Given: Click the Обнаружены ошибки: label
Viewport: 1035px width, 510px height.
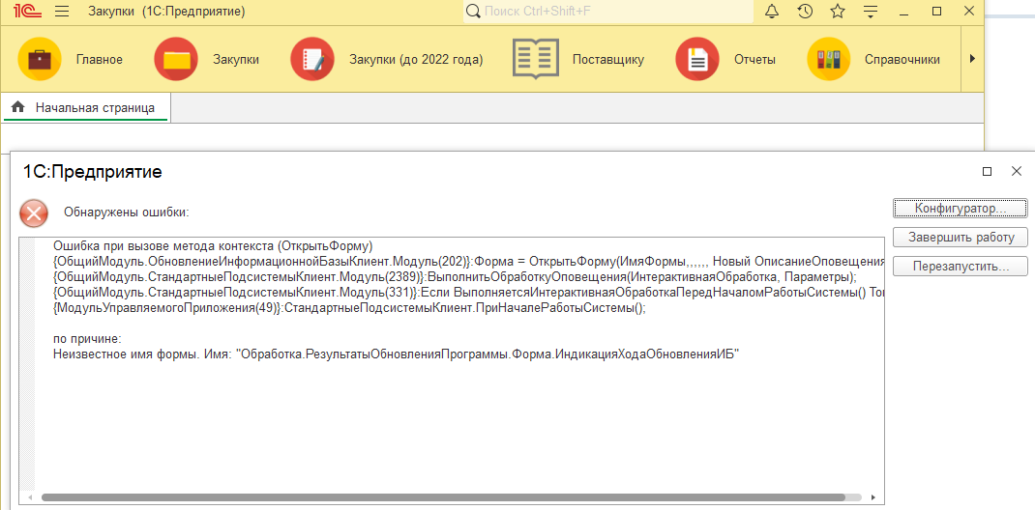Looking at the screenshot, I should click(x=126, y=212).
